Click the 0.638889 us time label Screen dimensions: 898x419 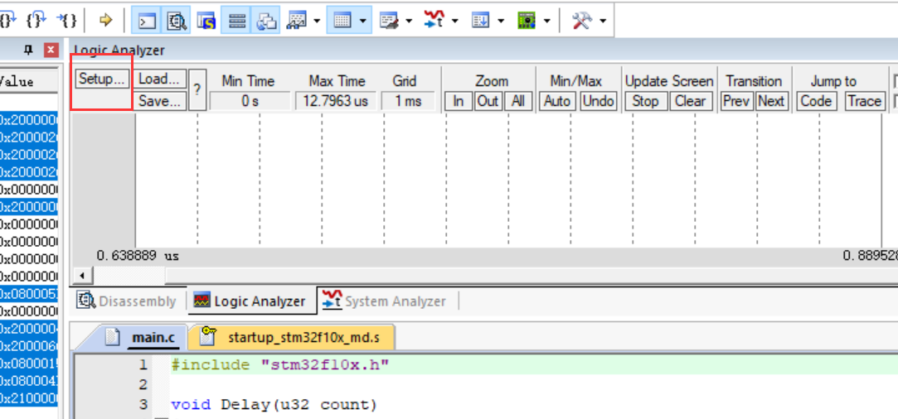coord(138,256)
